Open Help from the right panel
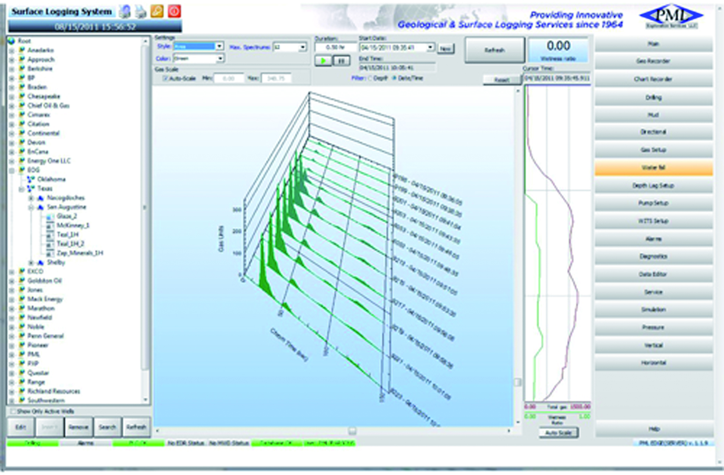The width and height of the screenshot is (724, 475). pos(653,429)
